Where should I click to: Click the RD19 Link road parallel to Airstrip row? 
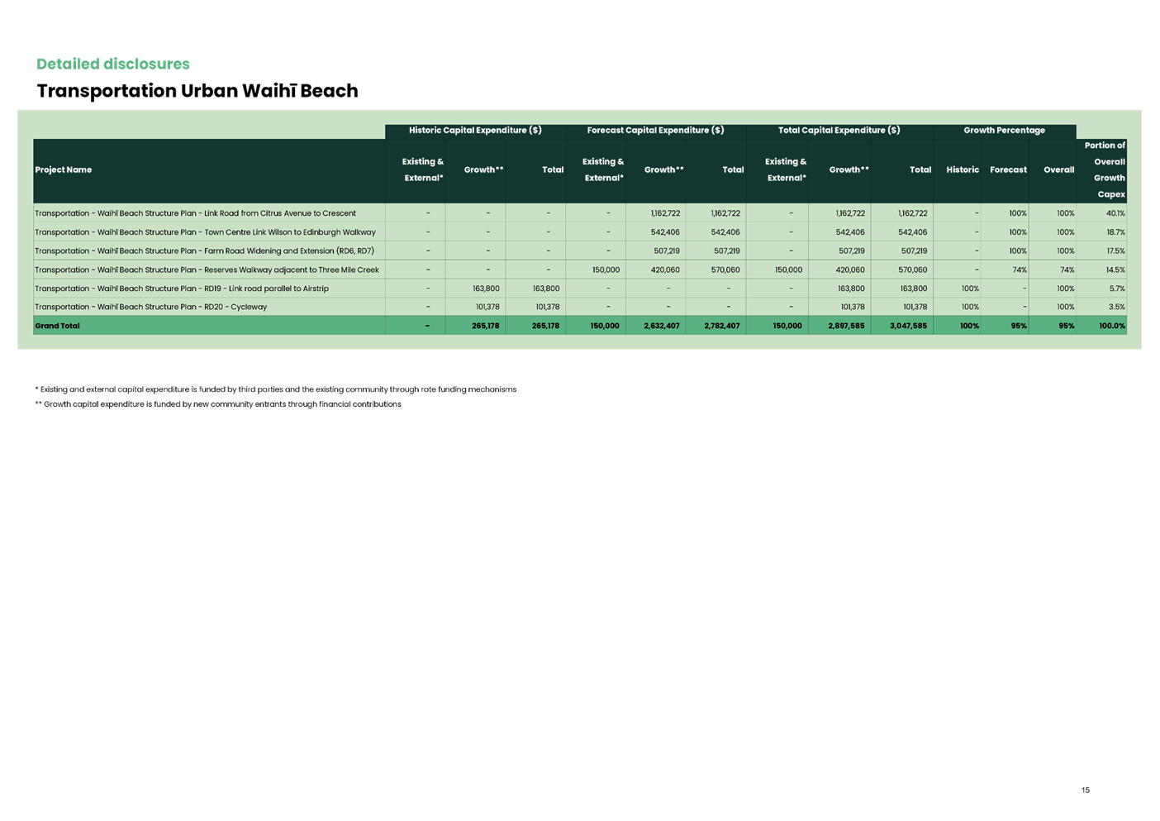pos(182,288)
